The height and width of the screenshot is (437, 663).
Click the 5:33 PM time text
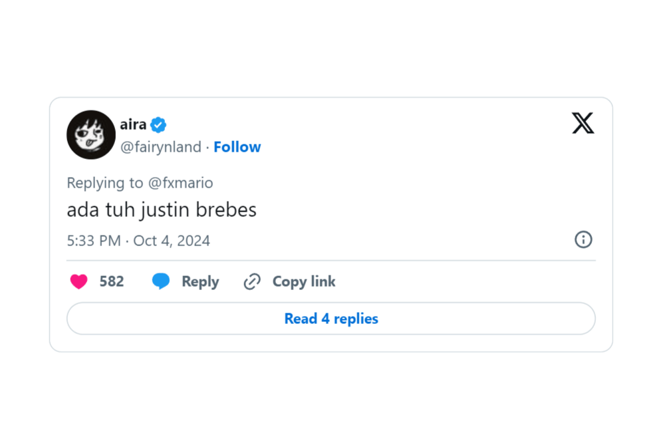pos(94,241)
